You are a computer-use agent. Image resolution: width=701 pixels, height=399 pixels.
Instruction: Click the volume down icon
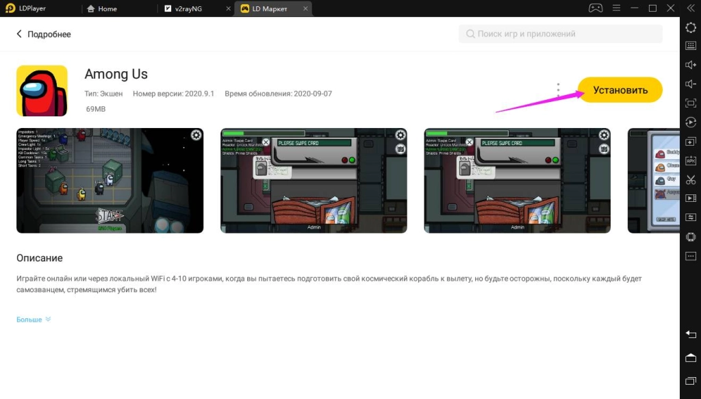pyautogui.click(x=691, y=84)
